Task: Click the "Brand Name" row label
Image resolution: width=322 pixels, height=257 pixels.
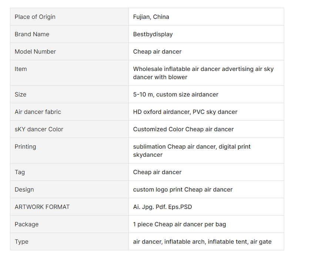Action: click(x=32, y=34)
